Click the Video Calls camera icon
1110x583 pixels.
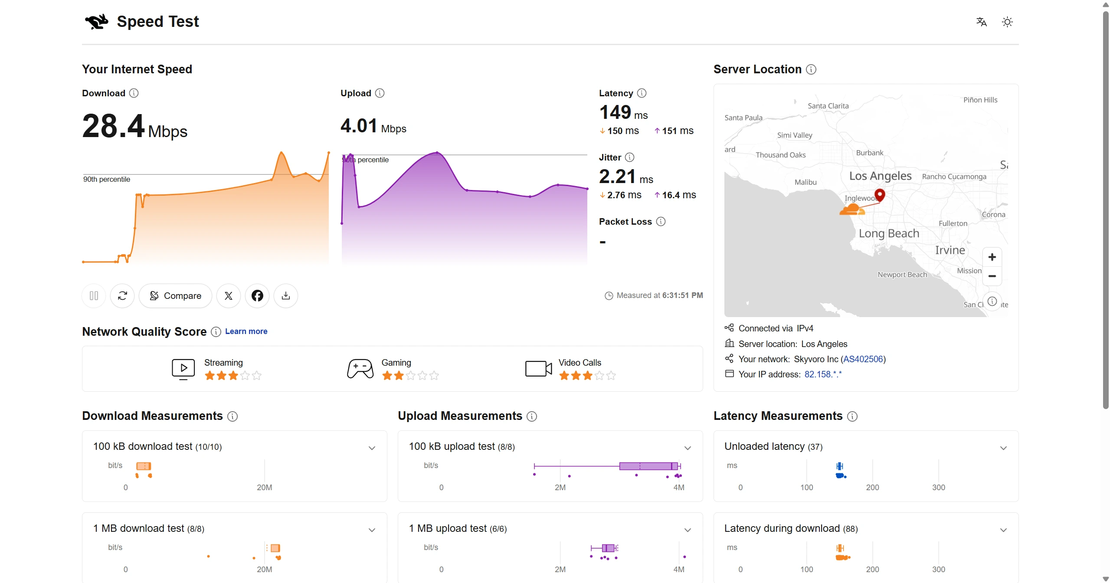[x=538, y=369]
